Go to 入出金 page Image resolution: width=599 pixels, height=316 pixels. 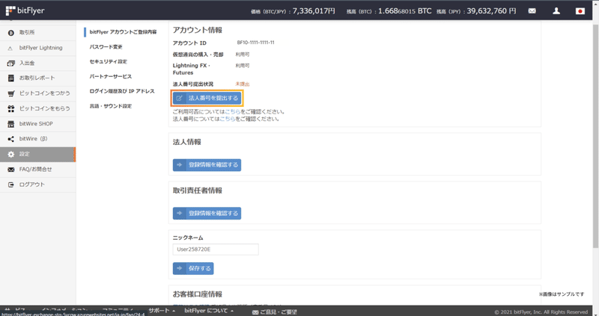(x=38, y=63)
